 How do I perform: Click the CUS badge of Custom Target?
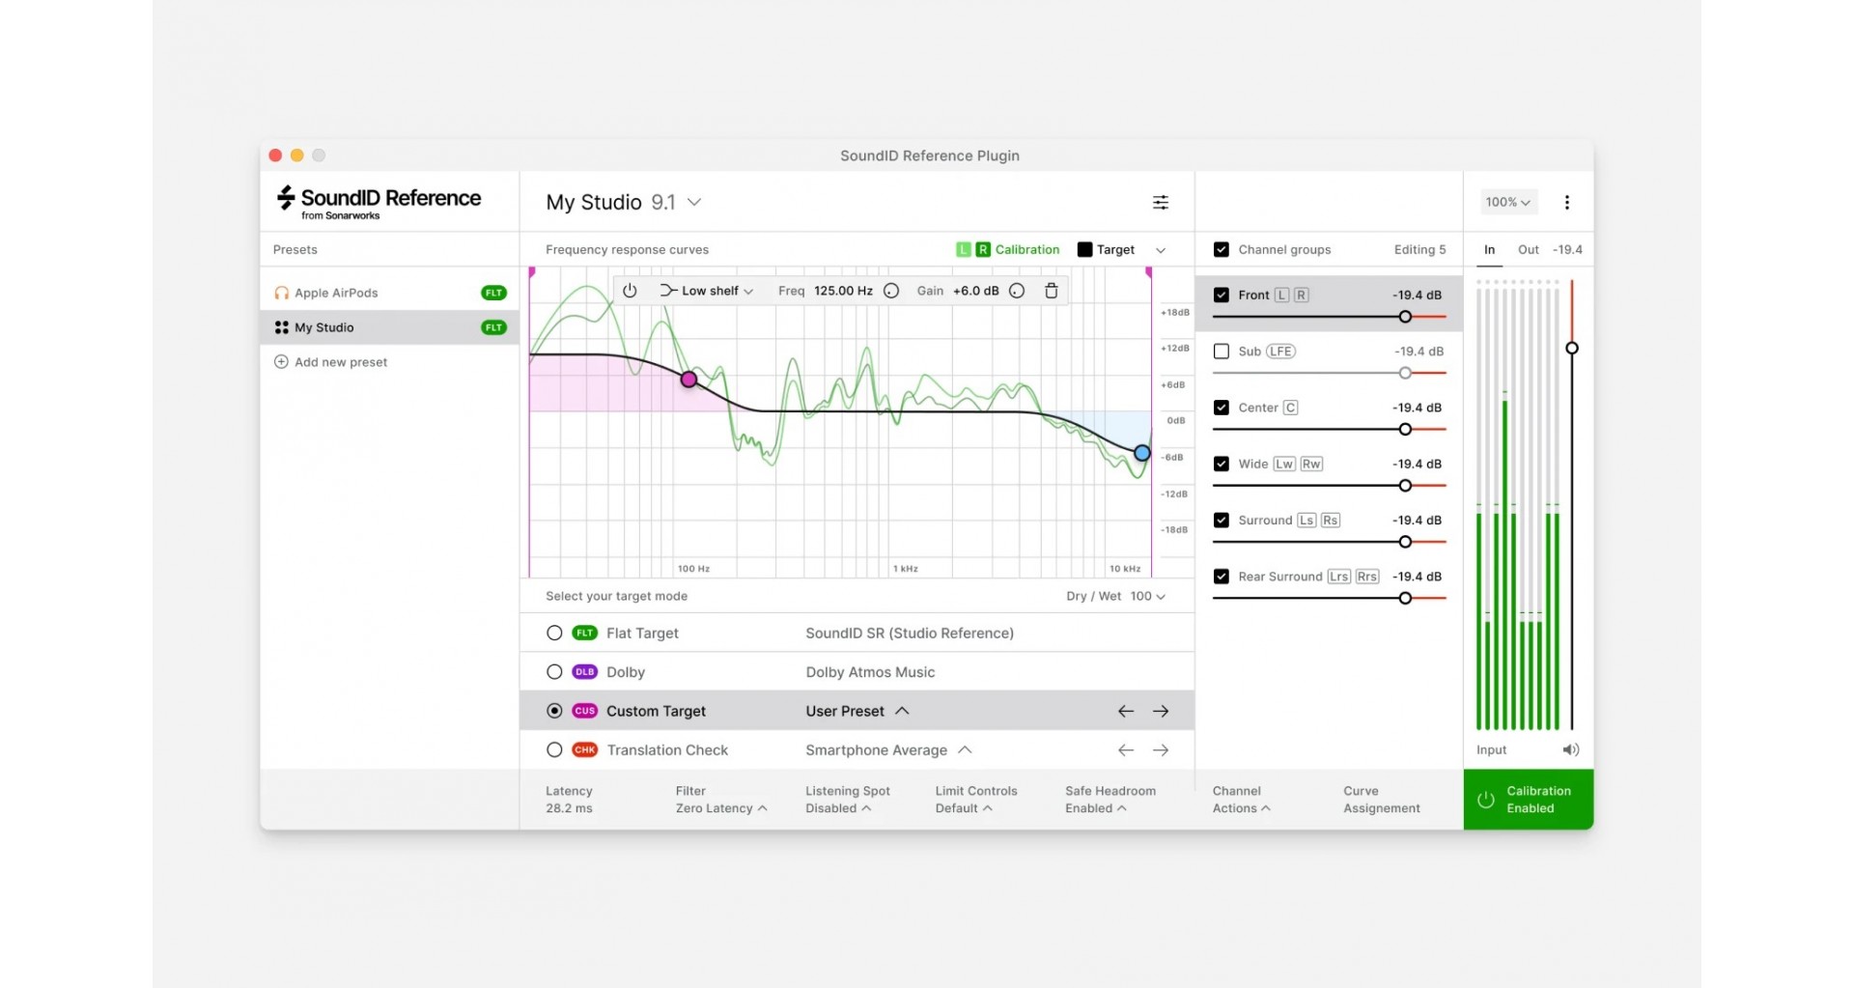click(584, 711)
